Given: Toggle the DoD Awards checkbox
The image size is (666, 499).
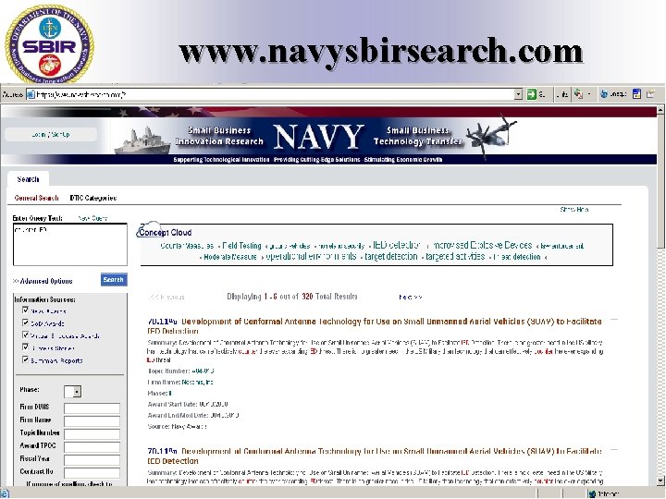Looking at the screenshot, I should (26, 323).
